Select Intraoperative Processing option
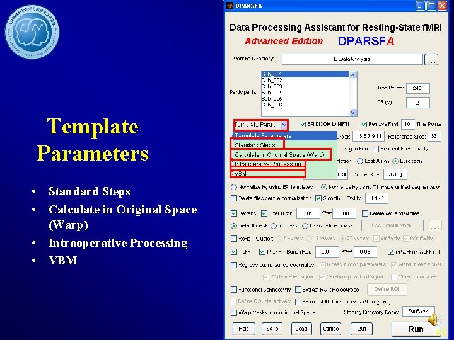454x340 pixels. point(268,164)
